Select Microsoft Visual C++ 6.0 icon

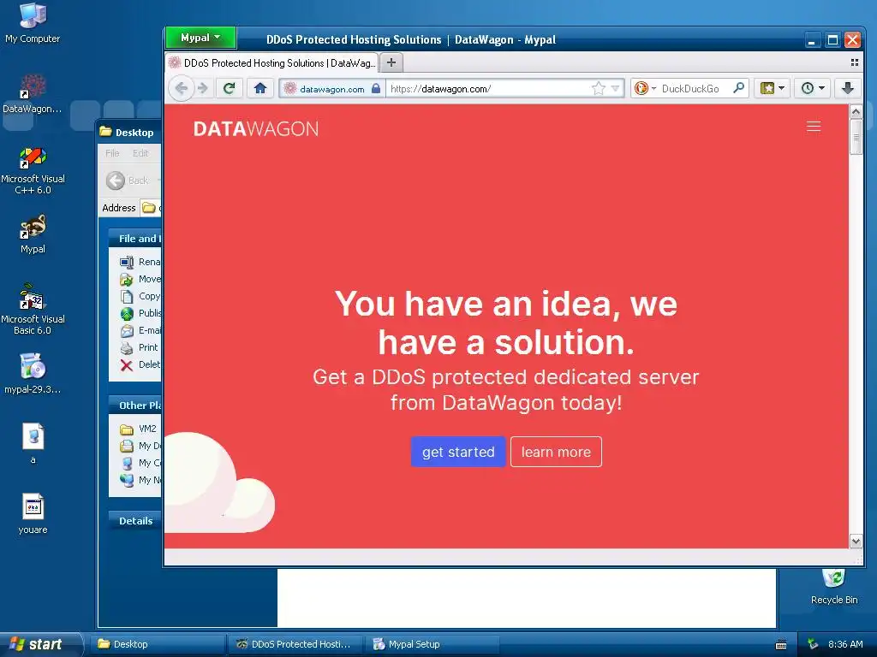point(33,170)
